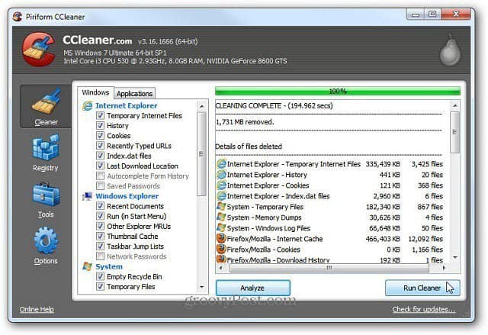Click Windows icon on Windows Log Files row
This screenshot has height=335, width=488.
(x=221, y=227)
